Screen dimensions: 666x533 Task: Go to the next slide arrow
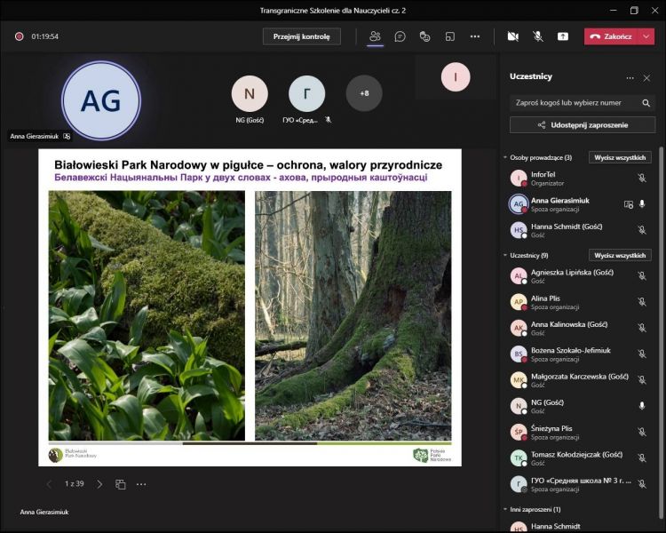click(99, 484)
